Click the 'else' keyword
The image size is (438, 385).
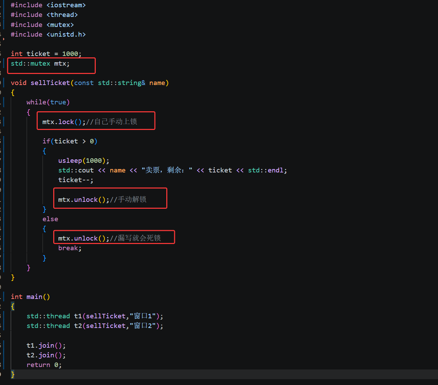pos(50,219)
